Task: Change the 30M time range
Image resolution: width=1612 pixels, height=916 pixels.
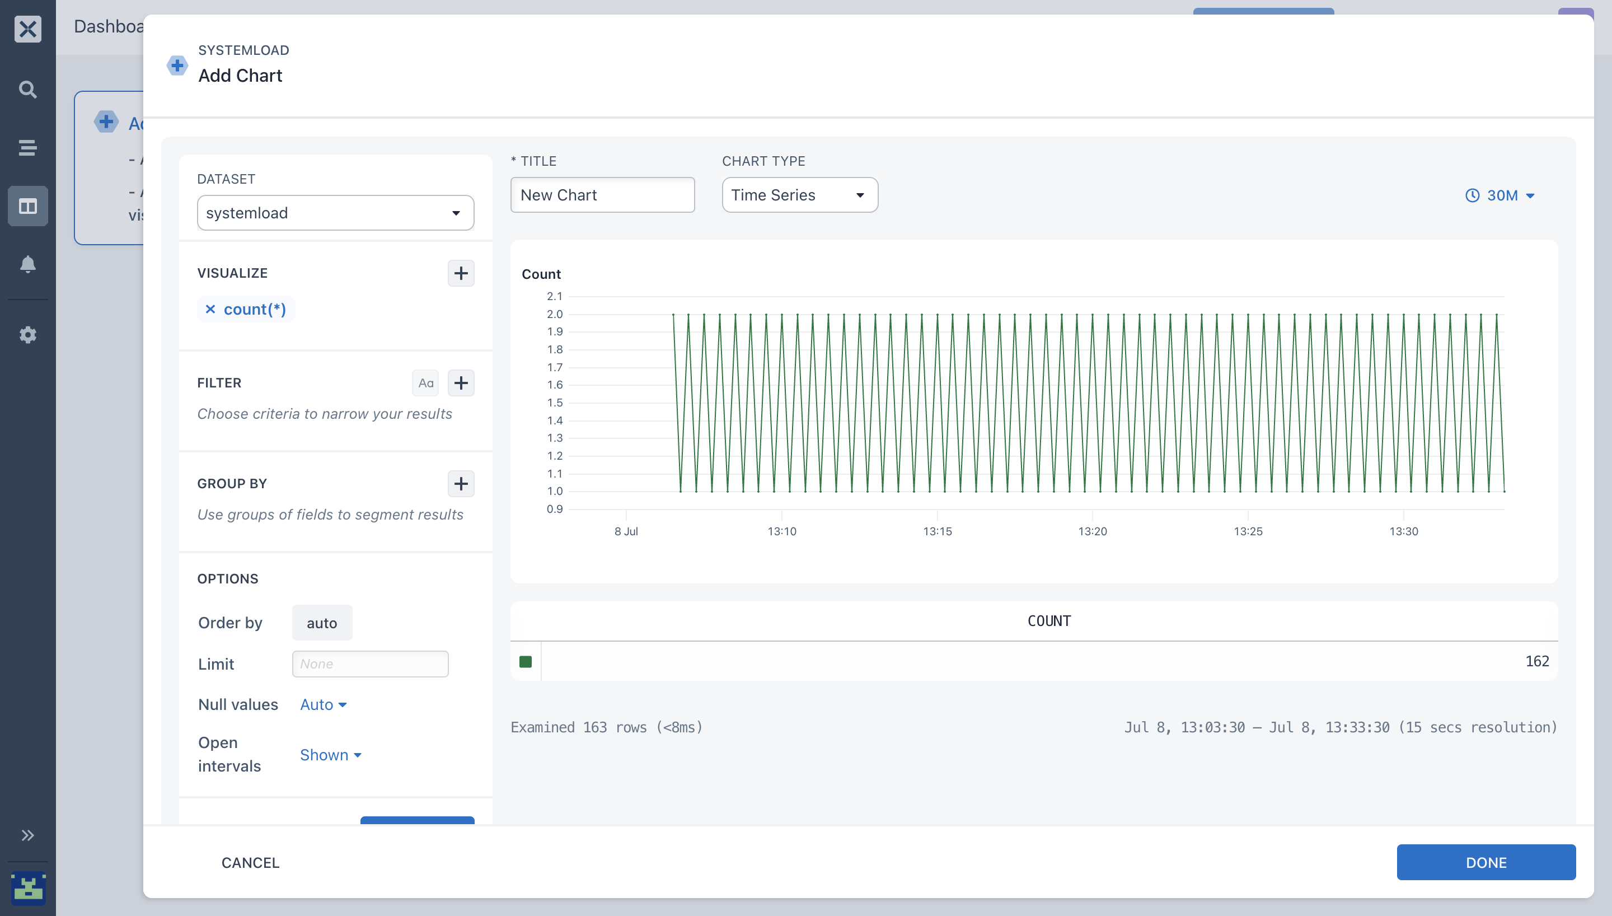Action: pyautogui.click(x=1500, y=195)
